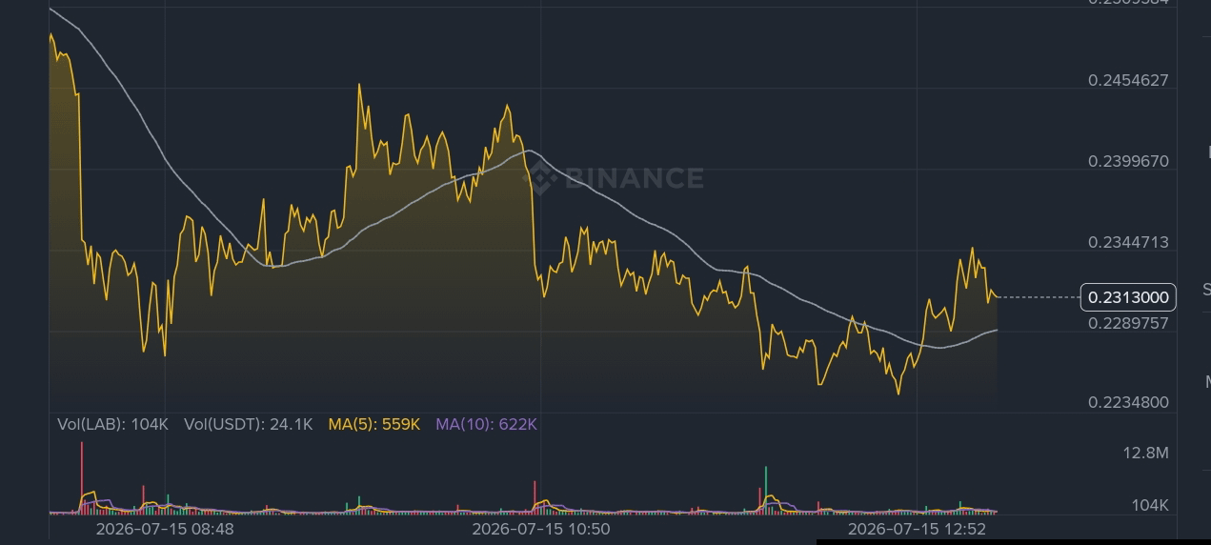Select the MA(10): 622K volume legend

pyautogui.click(x=486, y=424)
